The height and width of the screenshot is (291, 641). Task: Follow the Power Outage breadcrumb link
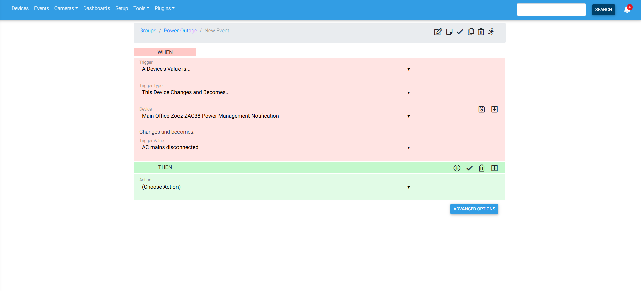(x=181, y=31)
